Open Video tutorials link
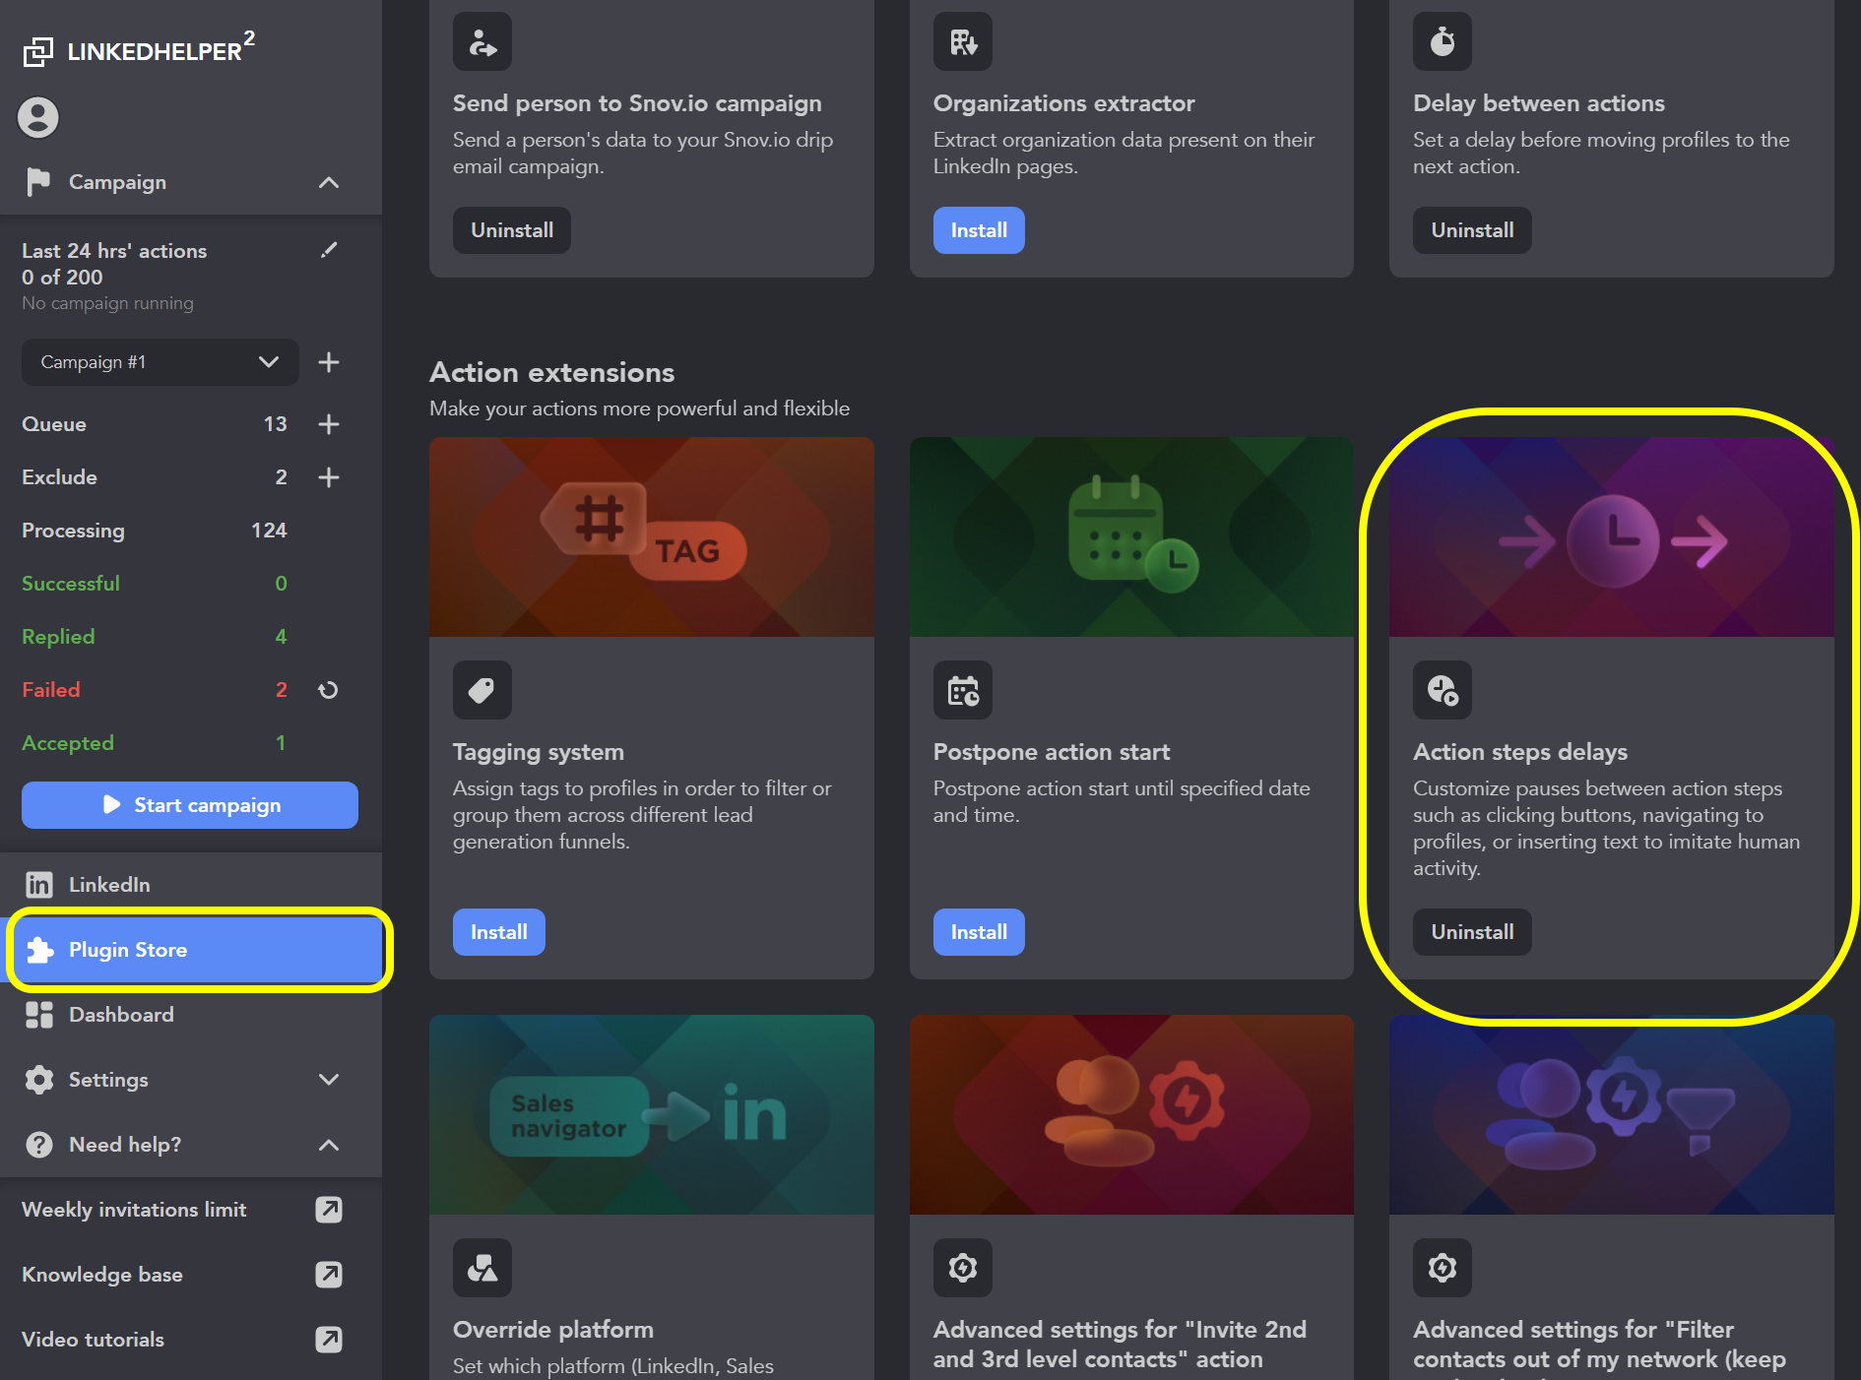 click(x=93, y=1340)
